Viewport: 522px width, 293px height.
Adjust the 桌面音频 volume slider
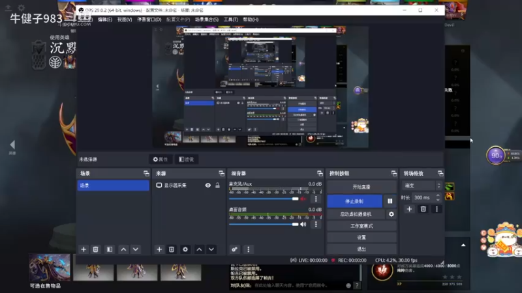264,224
